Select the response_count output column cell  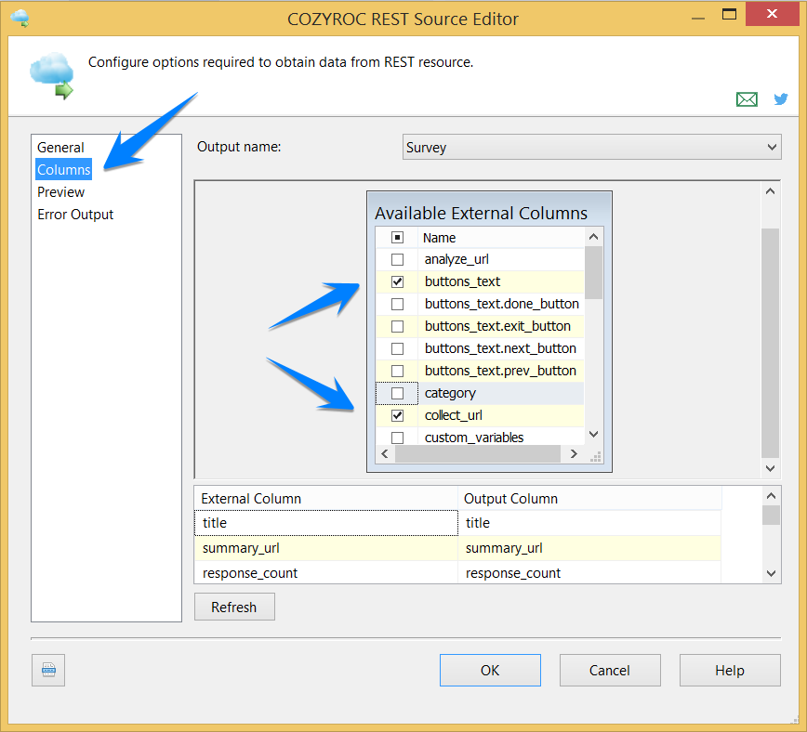point(589,572)
